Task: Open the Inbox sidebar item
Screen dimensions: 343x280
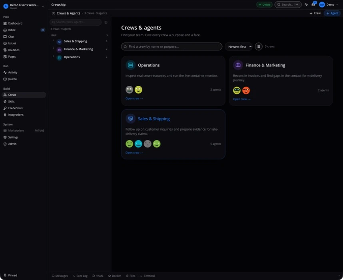Action: pos(24,30)
